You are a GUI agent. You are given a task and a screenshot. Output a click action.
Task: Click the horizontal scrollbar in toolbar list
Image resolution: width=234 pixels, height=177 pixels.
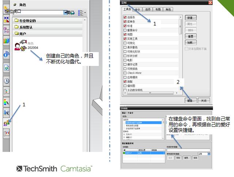pos(150,93)
